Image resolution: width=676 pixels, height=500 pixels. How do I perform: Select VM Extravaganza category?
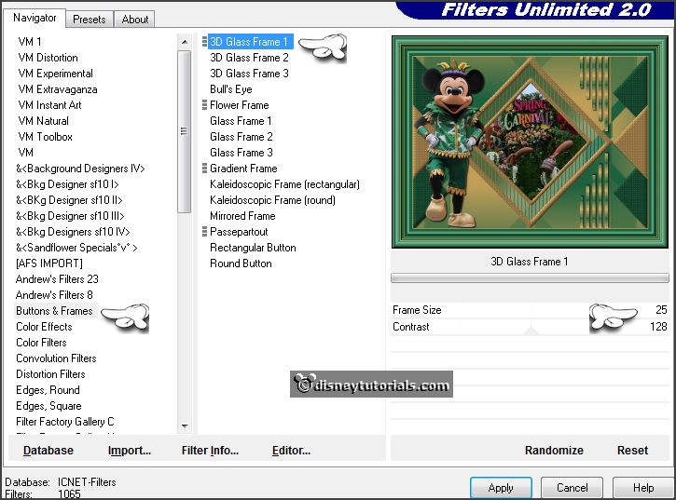(x=58, y=89)
